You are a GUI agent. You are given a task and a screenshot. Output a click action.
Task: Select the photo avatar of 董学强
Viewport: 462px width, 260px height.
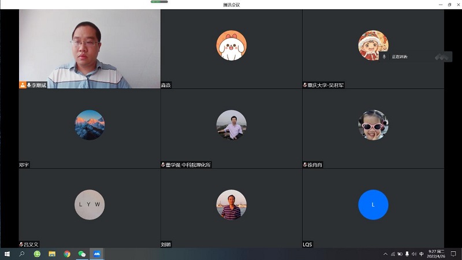pyautogui.click(x=232, y=125)
